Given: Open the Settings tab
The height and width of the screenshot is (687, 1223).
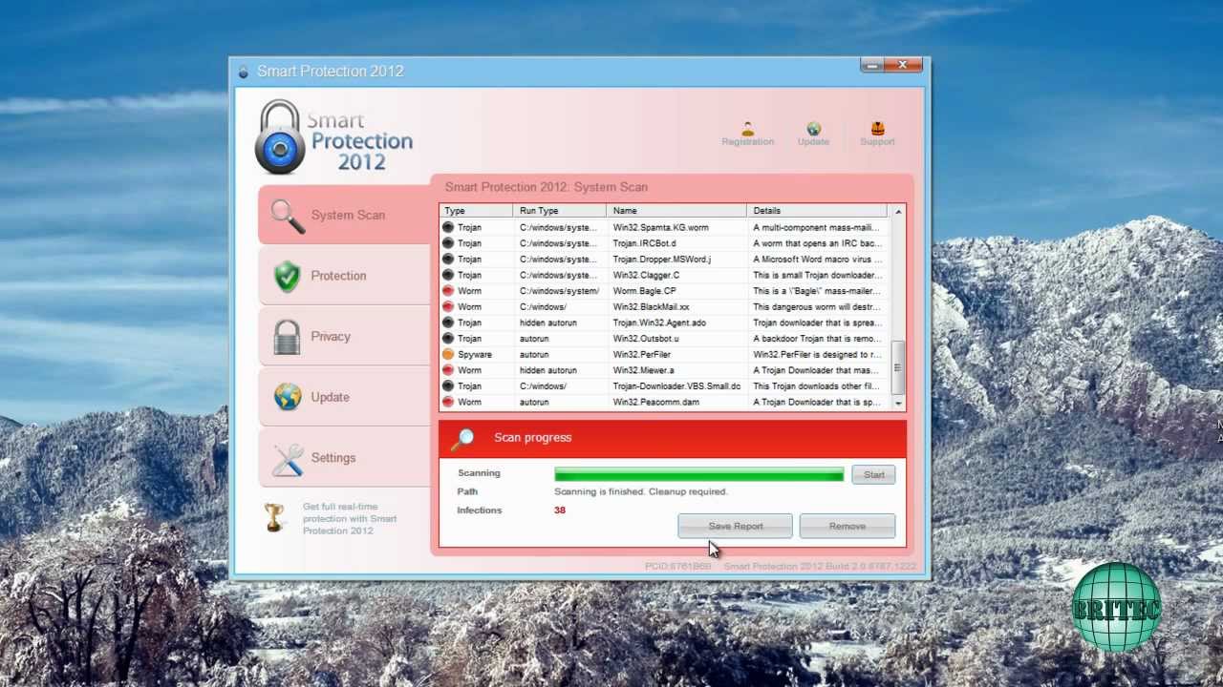Looking at the screenshot, I should click(x=345, y=458).
